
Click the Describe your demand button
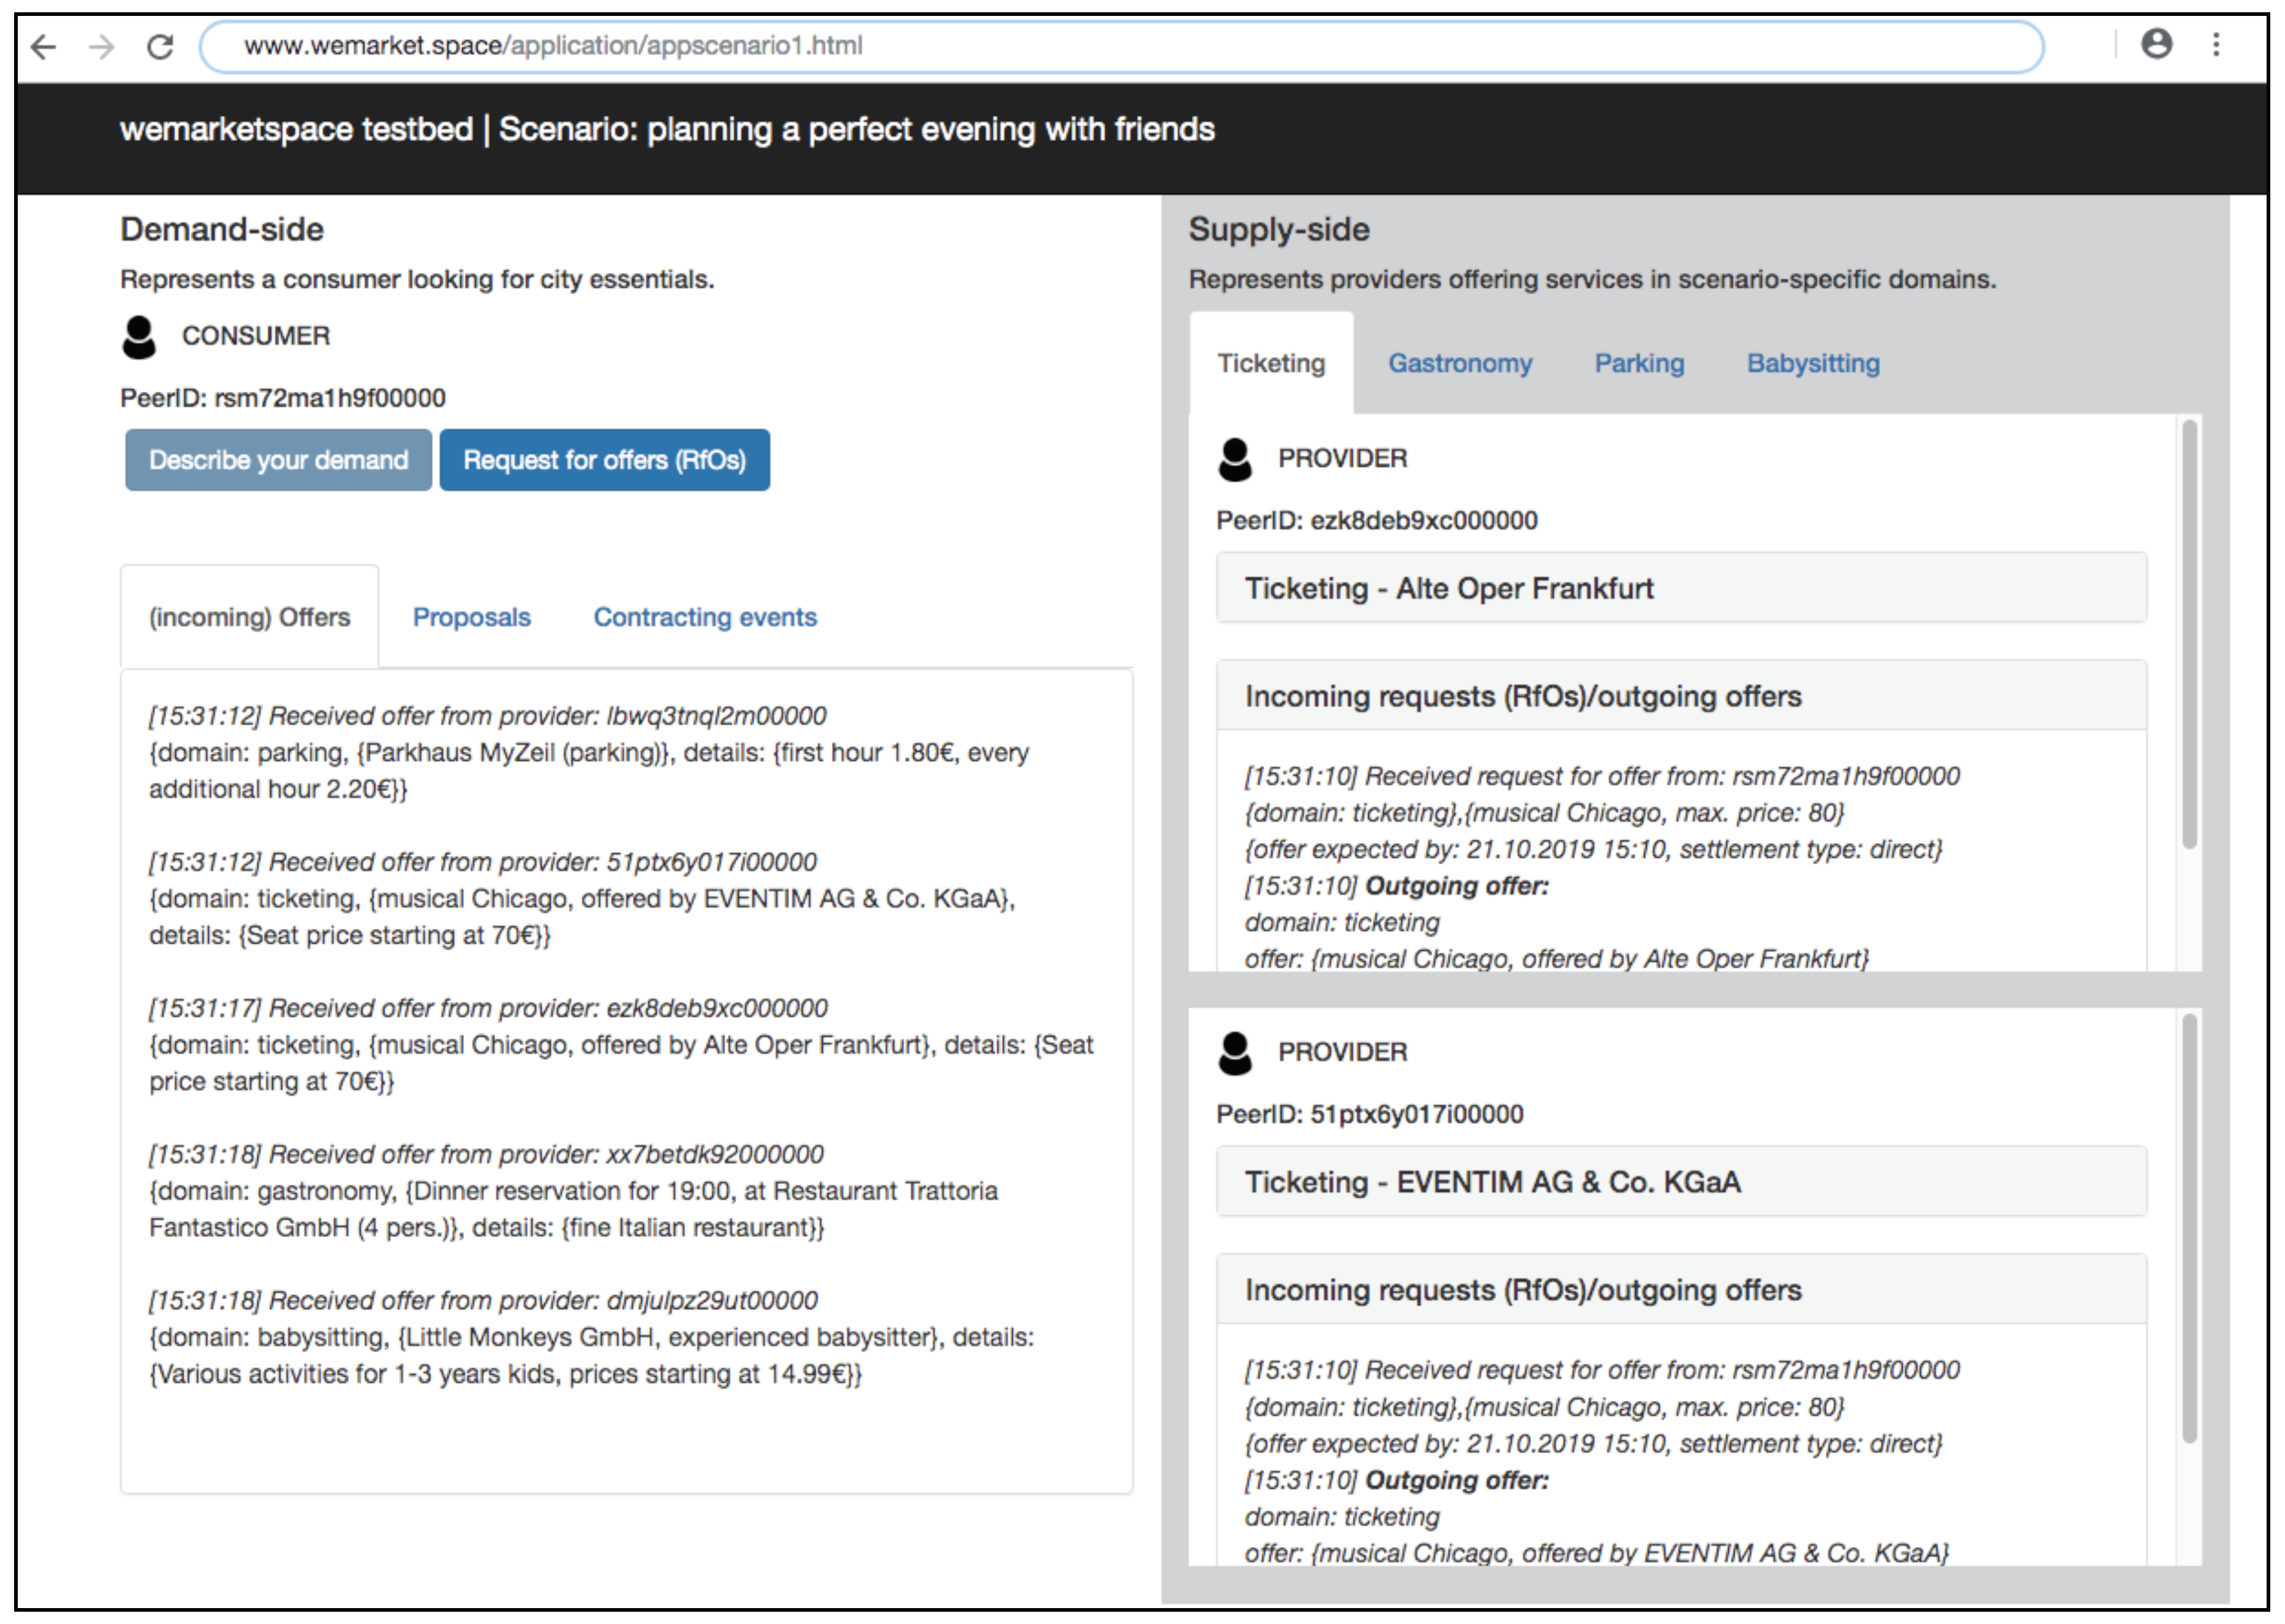278,460
